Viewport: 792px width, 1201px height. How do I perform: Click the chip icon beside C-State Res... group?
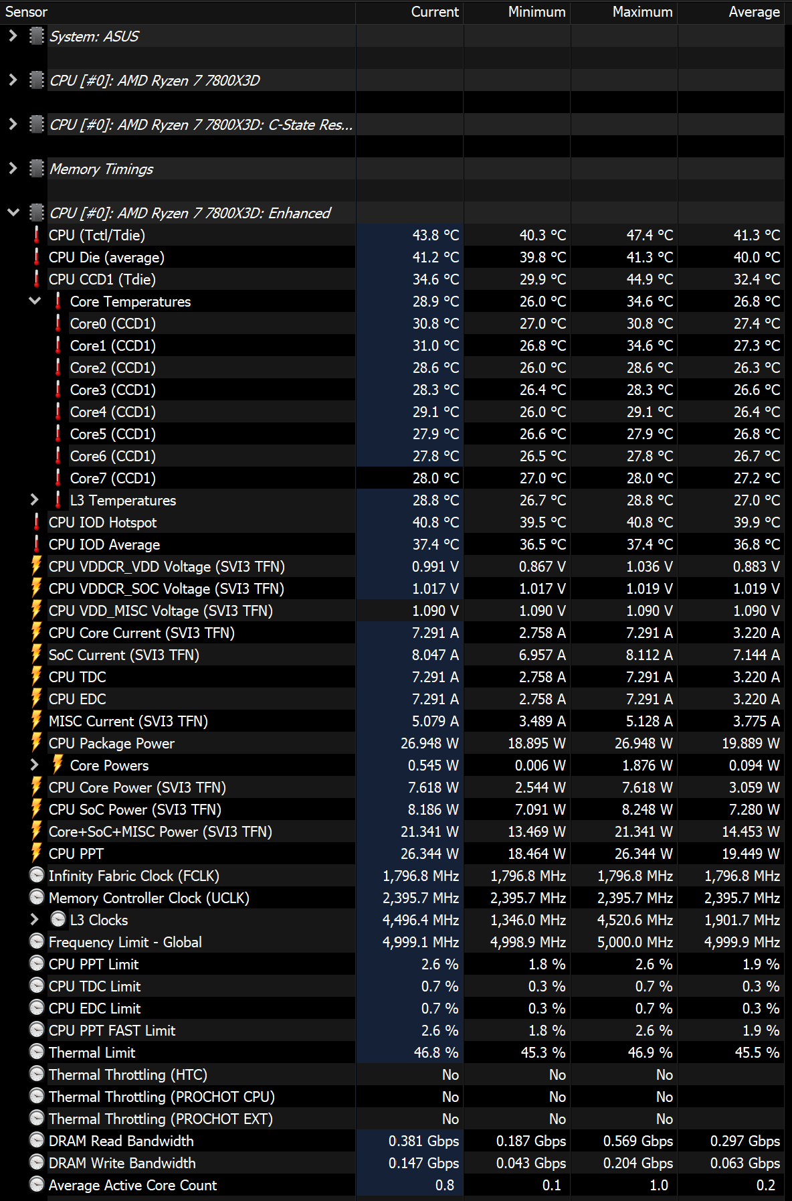(x=37, y=125)
